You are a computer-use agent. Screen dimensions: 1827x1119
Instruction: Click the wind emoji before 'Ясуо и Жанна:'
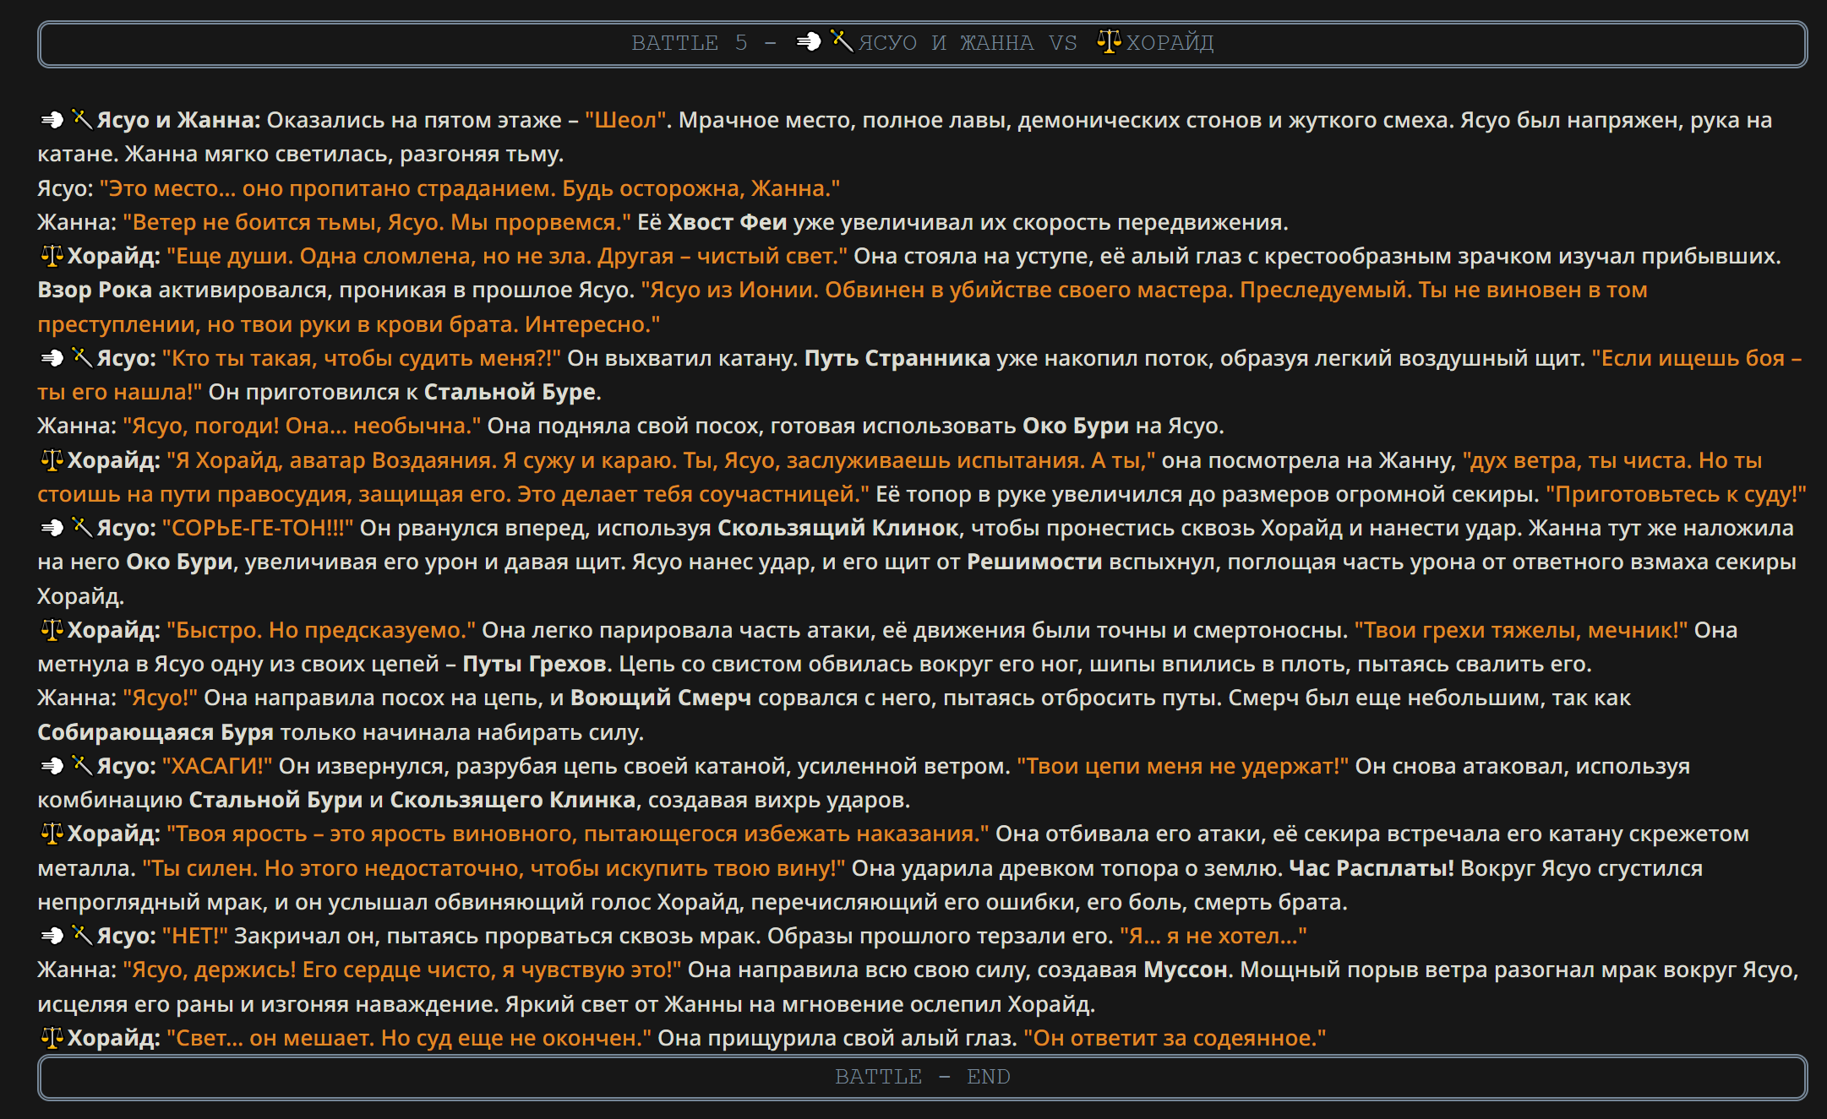(52, 120)
